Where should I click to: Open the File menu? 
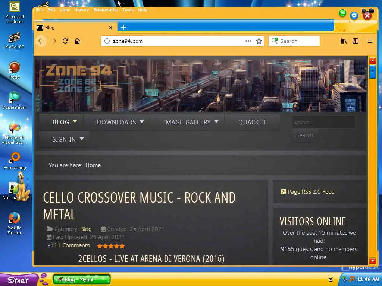39,10
